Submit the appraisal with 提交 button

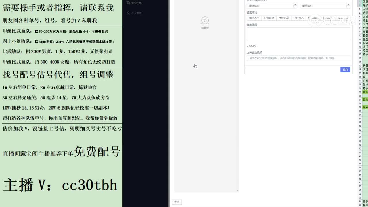click(345, 70)
